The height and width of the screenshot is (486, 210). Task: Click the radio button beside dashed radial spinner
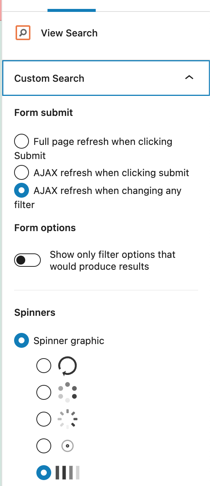click(x=44, y=419)
